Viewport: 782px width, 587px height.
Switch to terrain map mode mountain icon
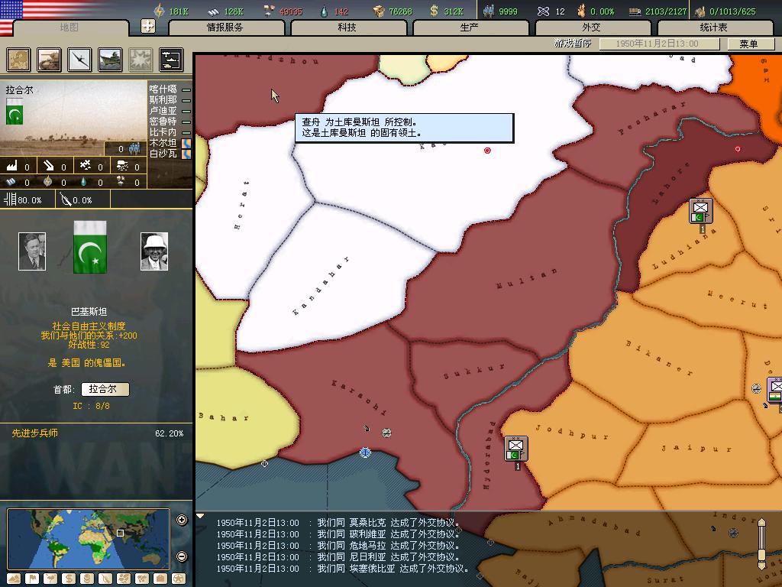pyautogui.click(x=14, y=579)
